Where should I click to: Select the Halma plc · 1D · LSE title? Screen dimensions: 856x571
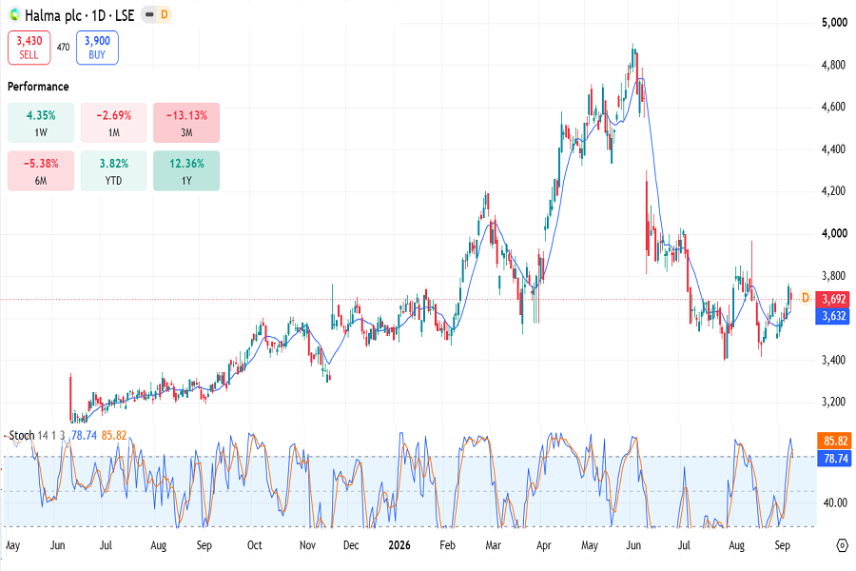click(80, 15)
